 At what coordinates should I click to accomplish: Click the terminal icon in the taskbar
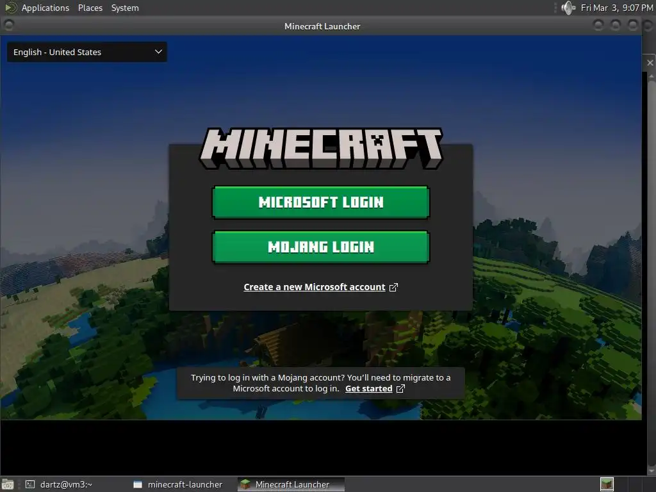pos(30,484)
